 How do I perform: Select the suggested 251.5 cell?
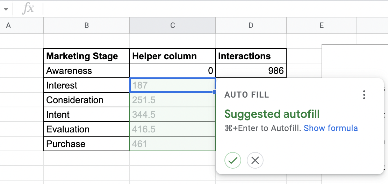pos(172,100)
